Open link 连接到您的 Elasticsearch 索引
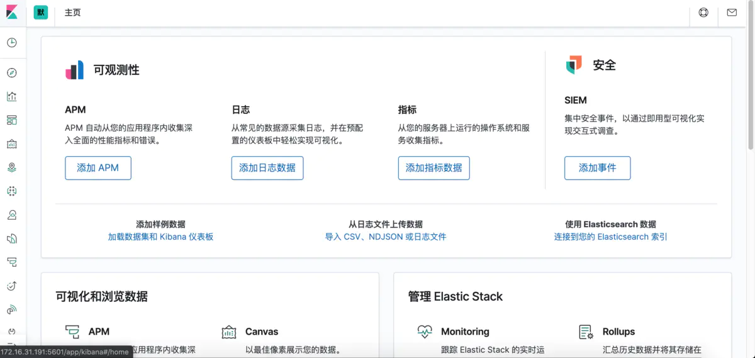755x358 pixels. [611, 237]
